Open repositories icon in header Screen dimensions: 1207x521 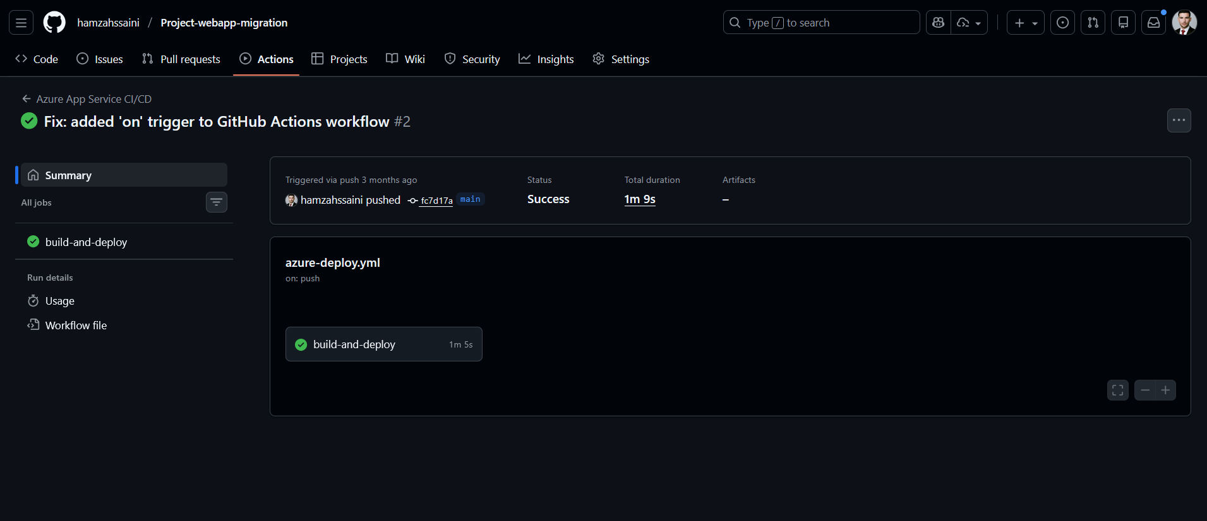click(1124, 23)
